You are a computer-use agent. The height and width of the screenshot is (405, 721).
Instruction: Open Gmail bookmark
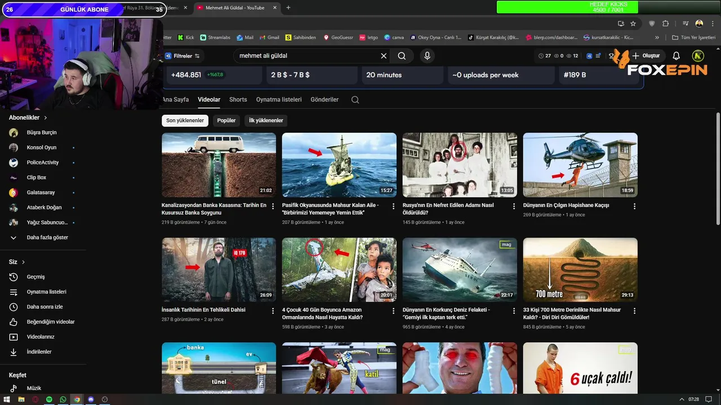click(x=269, y=38)
